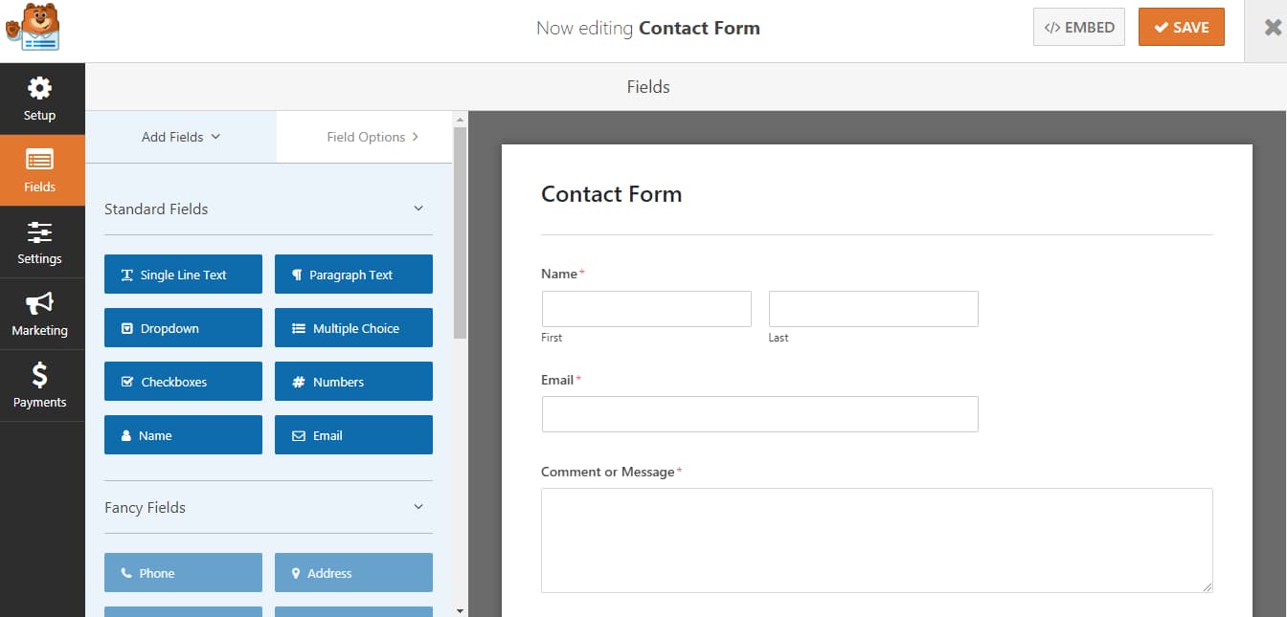Add a Multiple Choice field
The image size is (1287, 617).
[x=353, y=328]
